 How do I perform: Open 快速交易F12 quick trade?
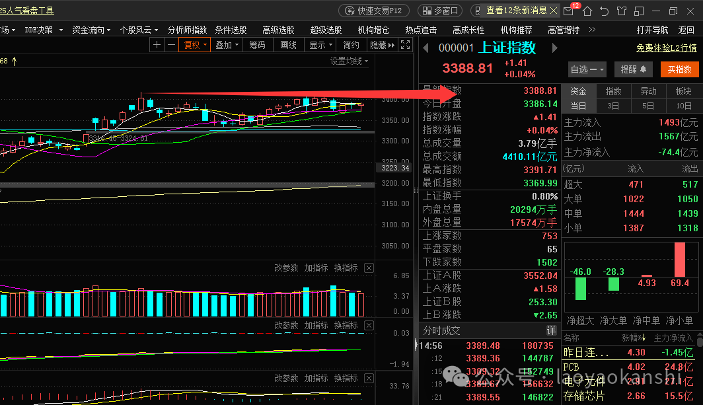373,11
